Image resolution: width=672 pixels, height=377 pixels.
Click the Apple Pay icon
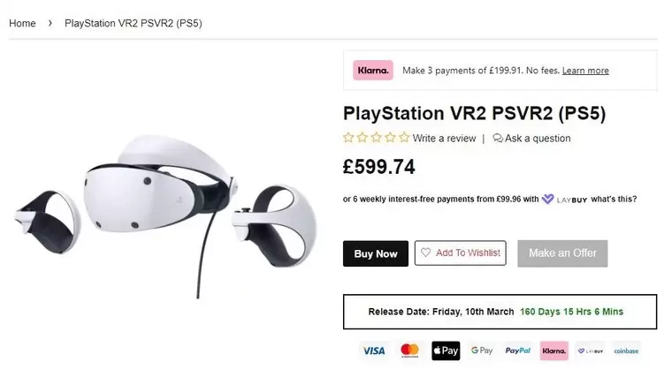point(446,351)
